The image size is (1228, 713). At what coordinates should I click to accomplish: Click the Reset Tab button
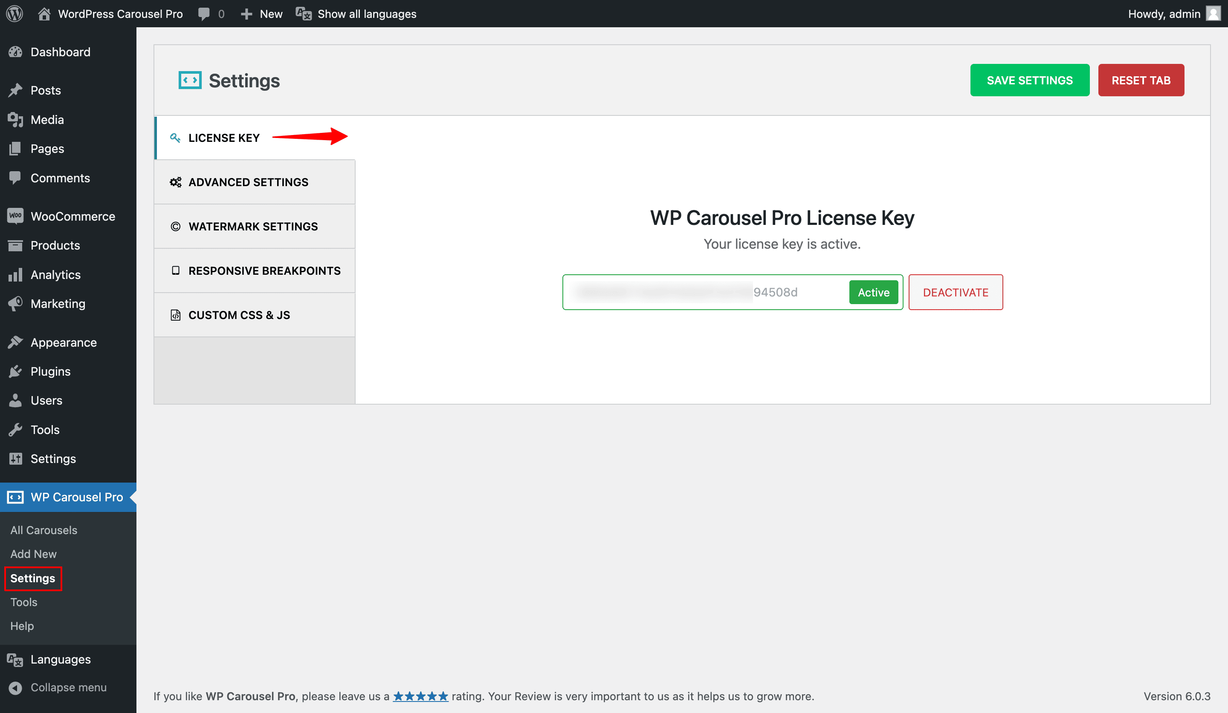point(1140,80)
